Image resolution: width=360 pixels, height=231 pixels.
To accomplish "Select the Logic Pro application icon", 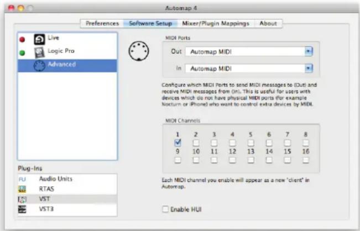I will click(39, 53).
